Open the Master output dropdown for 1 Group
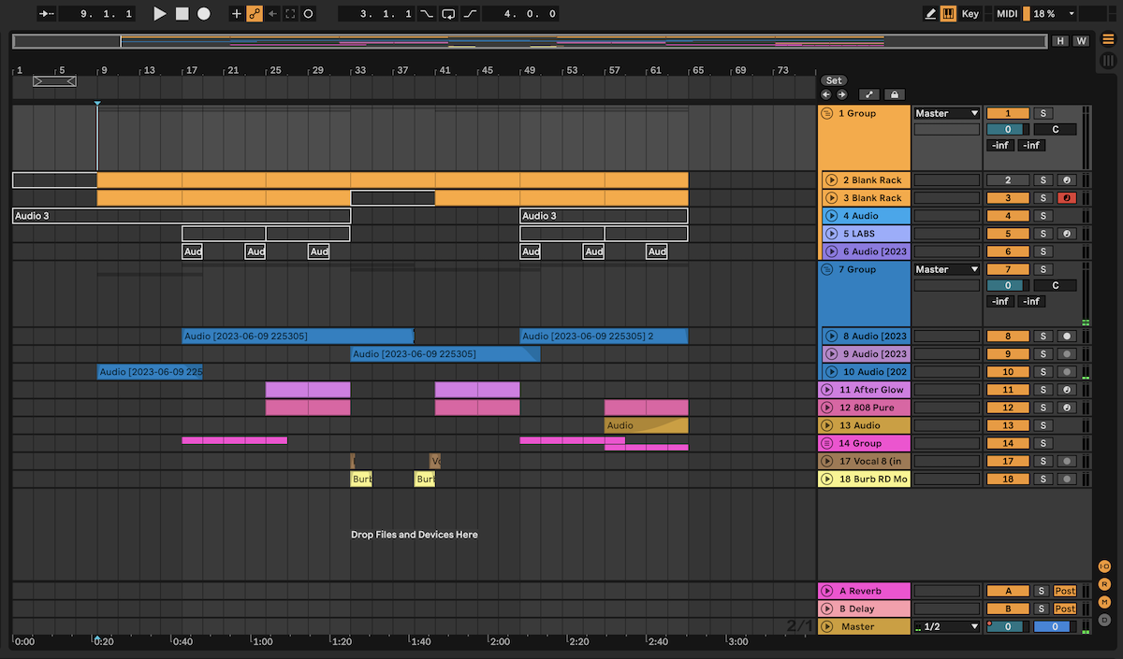The height and width of the screenshot is (659, 1123). [x=947, y=113]
